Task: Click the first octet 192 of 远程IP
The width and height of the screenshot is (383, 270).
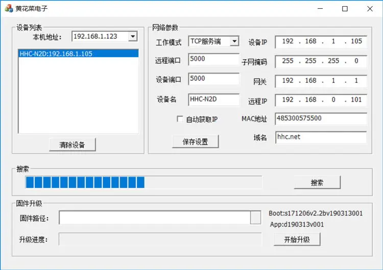Action: coord(288,100)
